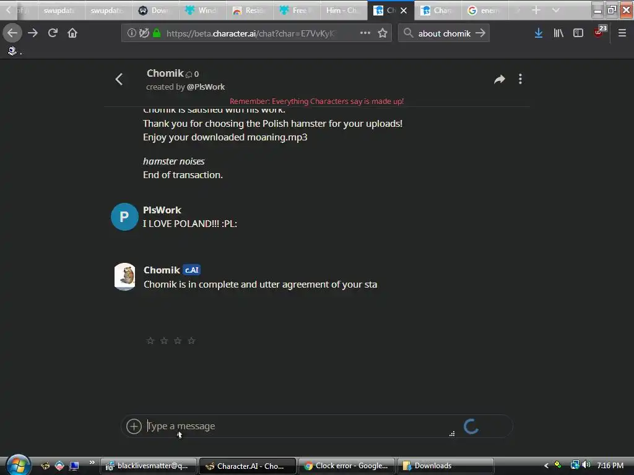Click Chomik's hamster avatar
Viewport: 634px width, 475px height.
coord(125,276)
